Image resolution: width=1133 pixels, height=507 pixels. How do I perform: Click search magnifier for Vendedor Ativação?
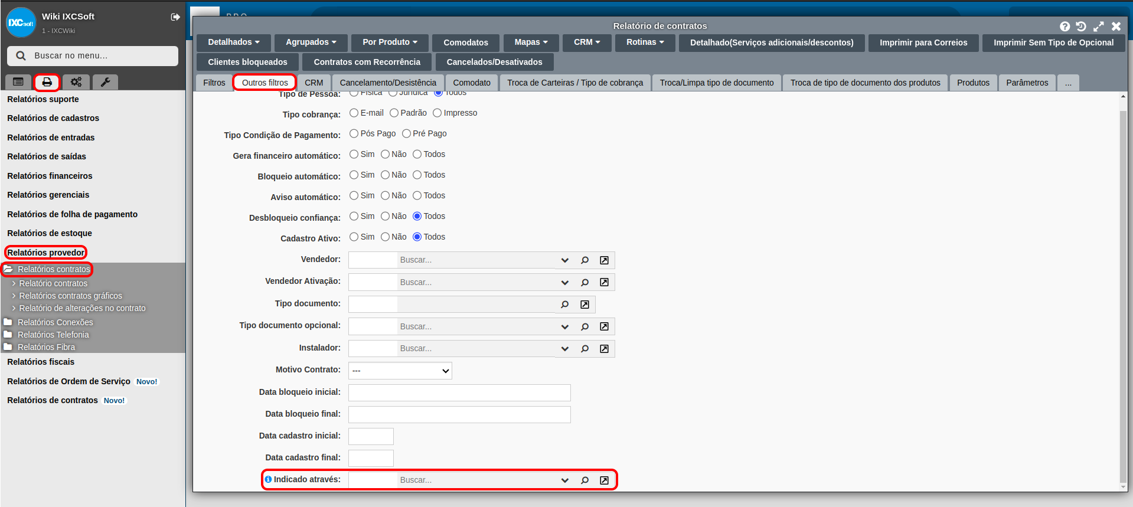(x=585, y=282)
